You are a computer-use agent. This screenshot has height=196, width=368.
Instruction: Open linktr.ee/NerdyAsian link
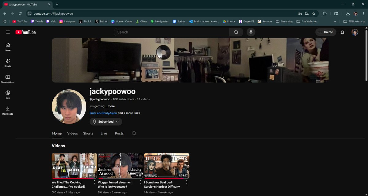coord(103,113)
